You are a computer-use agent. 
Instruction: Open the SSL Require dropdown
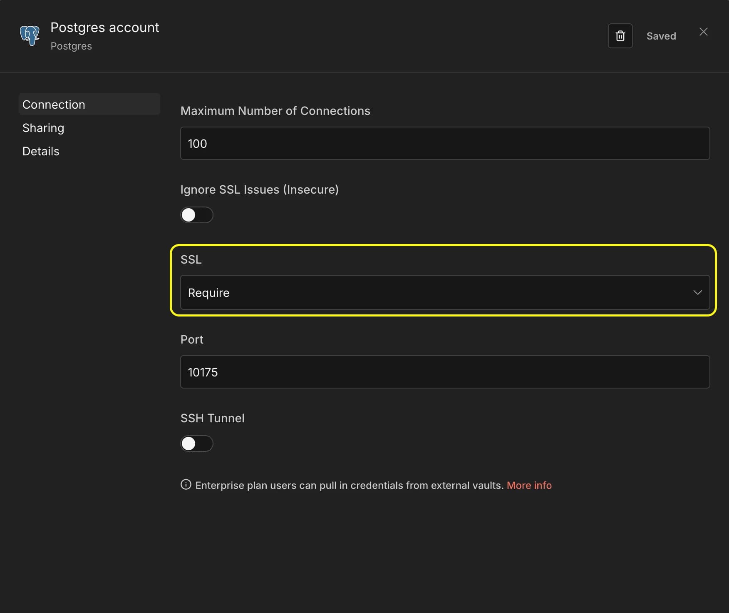point(445,292)
